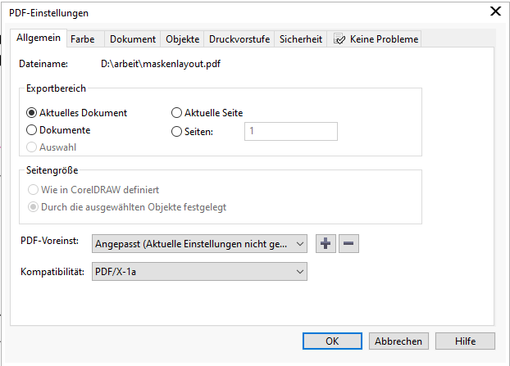Click the Dateiname label

point(43,64)
